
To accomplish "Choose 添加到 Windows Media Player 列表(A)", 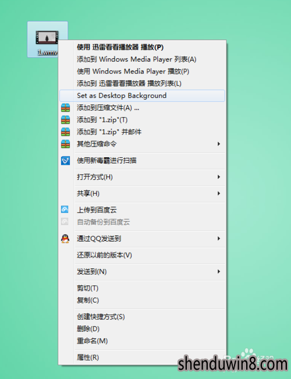I will coord(142,59).
